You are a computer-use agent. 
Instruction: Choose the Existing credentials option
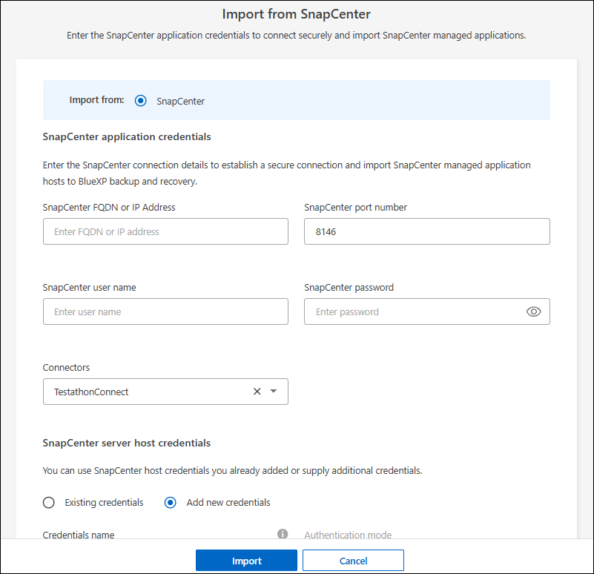click(49, 503)
